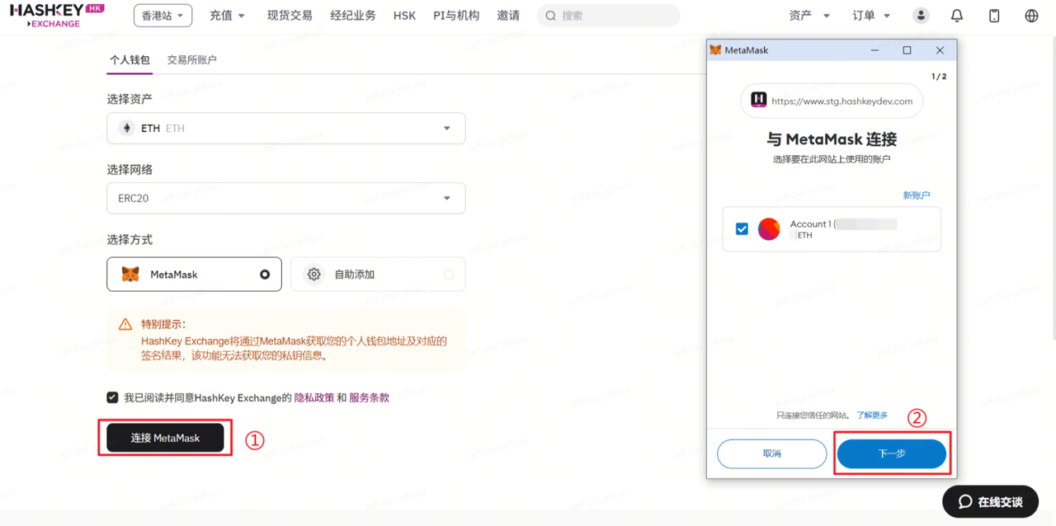Open the user profile icon

click(921, 16)
